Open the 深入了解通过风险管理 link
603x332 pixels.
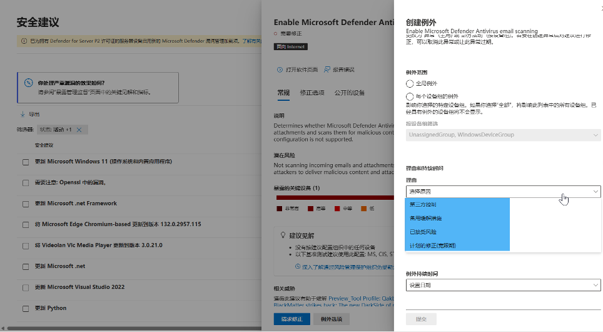(x=348, y=267)
